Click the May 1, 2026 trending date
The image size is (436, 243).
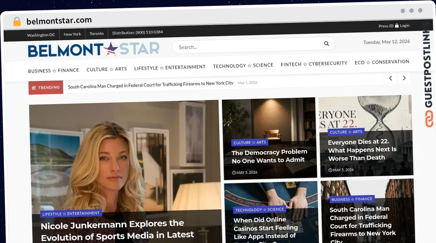(x=247, y=83)
